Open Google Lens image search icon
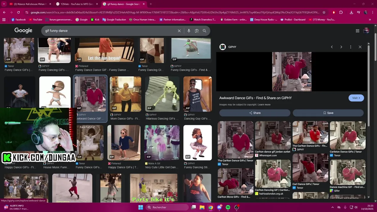Viewport: 377px width, 212px height. (x=197, y=31)
